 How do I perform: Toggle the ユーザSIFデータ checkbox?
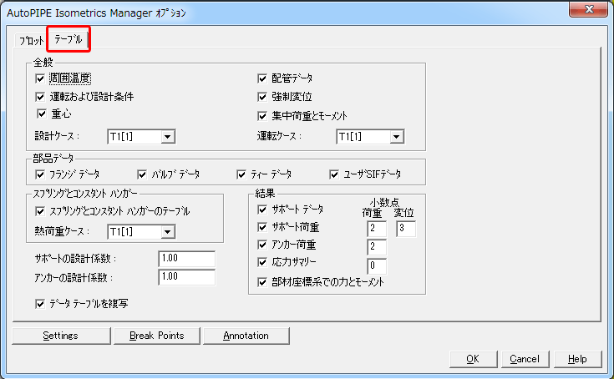pos(334,174)
